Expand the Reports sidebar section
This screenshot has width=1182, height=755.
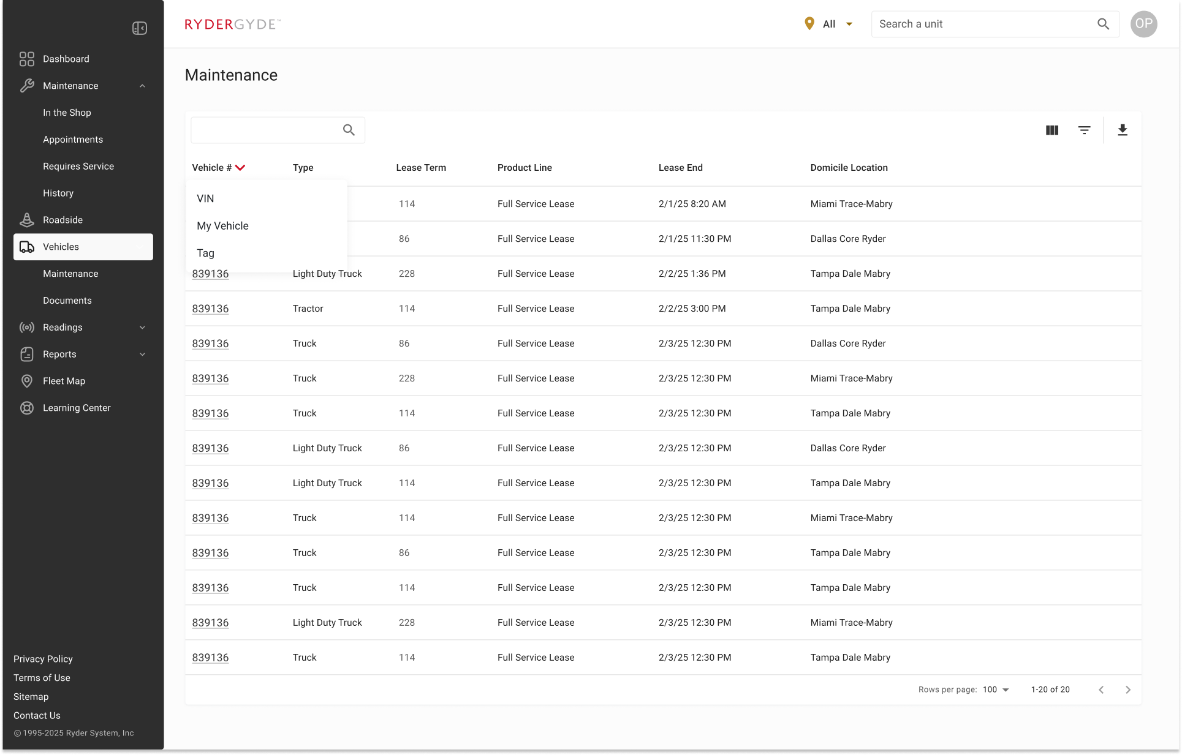pos(142,355)
